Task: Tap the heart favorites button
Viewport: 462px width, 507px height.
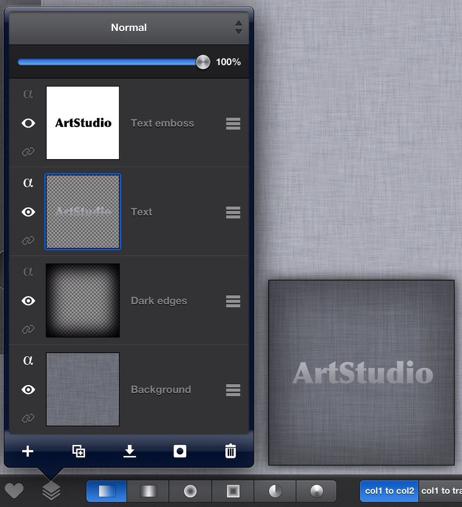Action: coord(15,490)
